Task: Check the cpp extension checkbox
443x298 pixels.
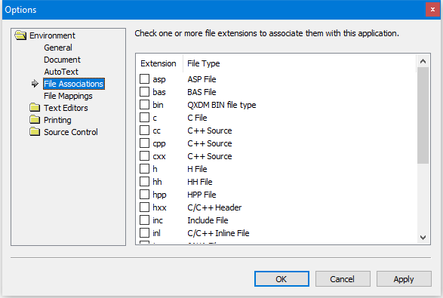Action: tap(144, 143)
